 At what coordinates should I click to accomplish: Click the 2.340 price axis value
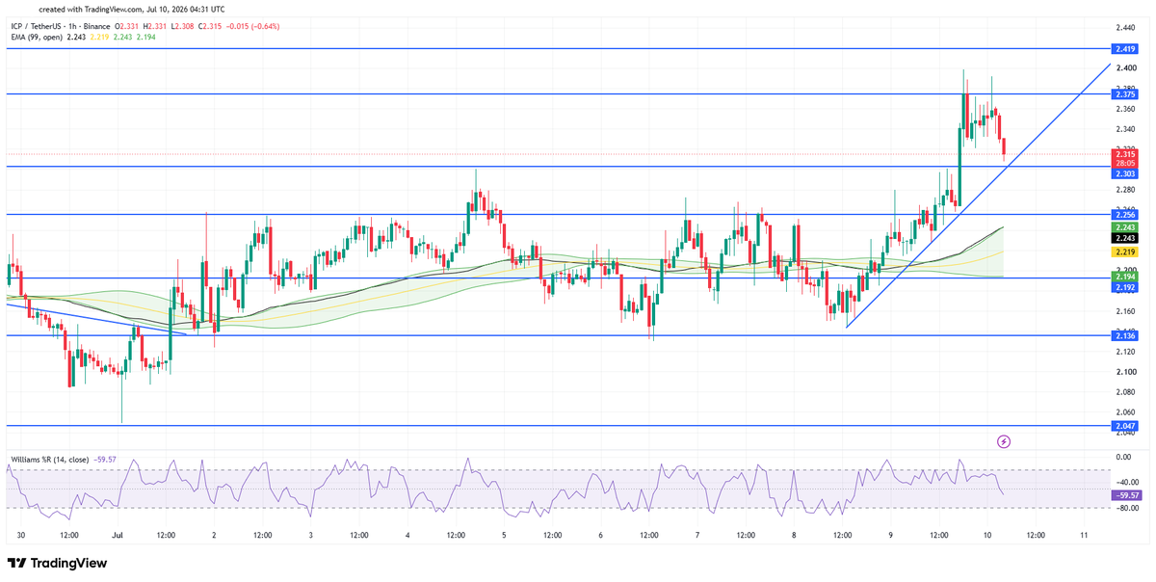tap(1125, 129)
